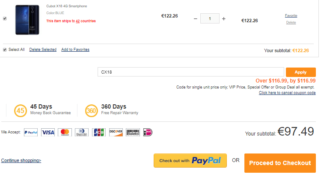This screenshot has height=177, width=321.
Task: Uncheck the Cubot X18 item checkbox
Action: pyautogui.click(x=5, y=19)
